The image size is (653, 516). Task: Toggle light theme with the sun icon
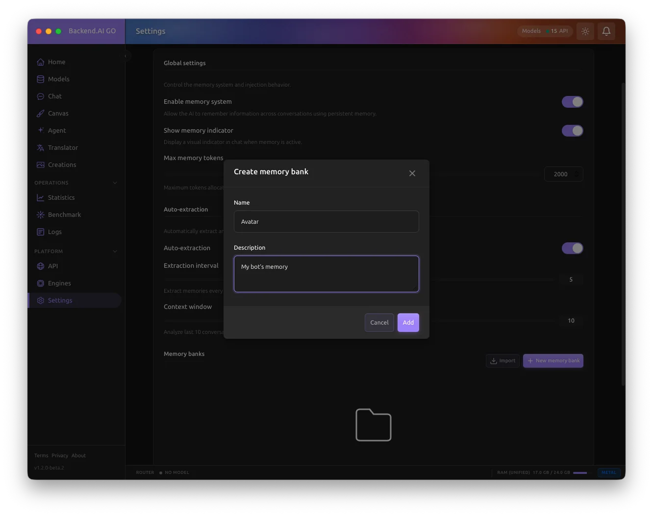click(585, 31)
